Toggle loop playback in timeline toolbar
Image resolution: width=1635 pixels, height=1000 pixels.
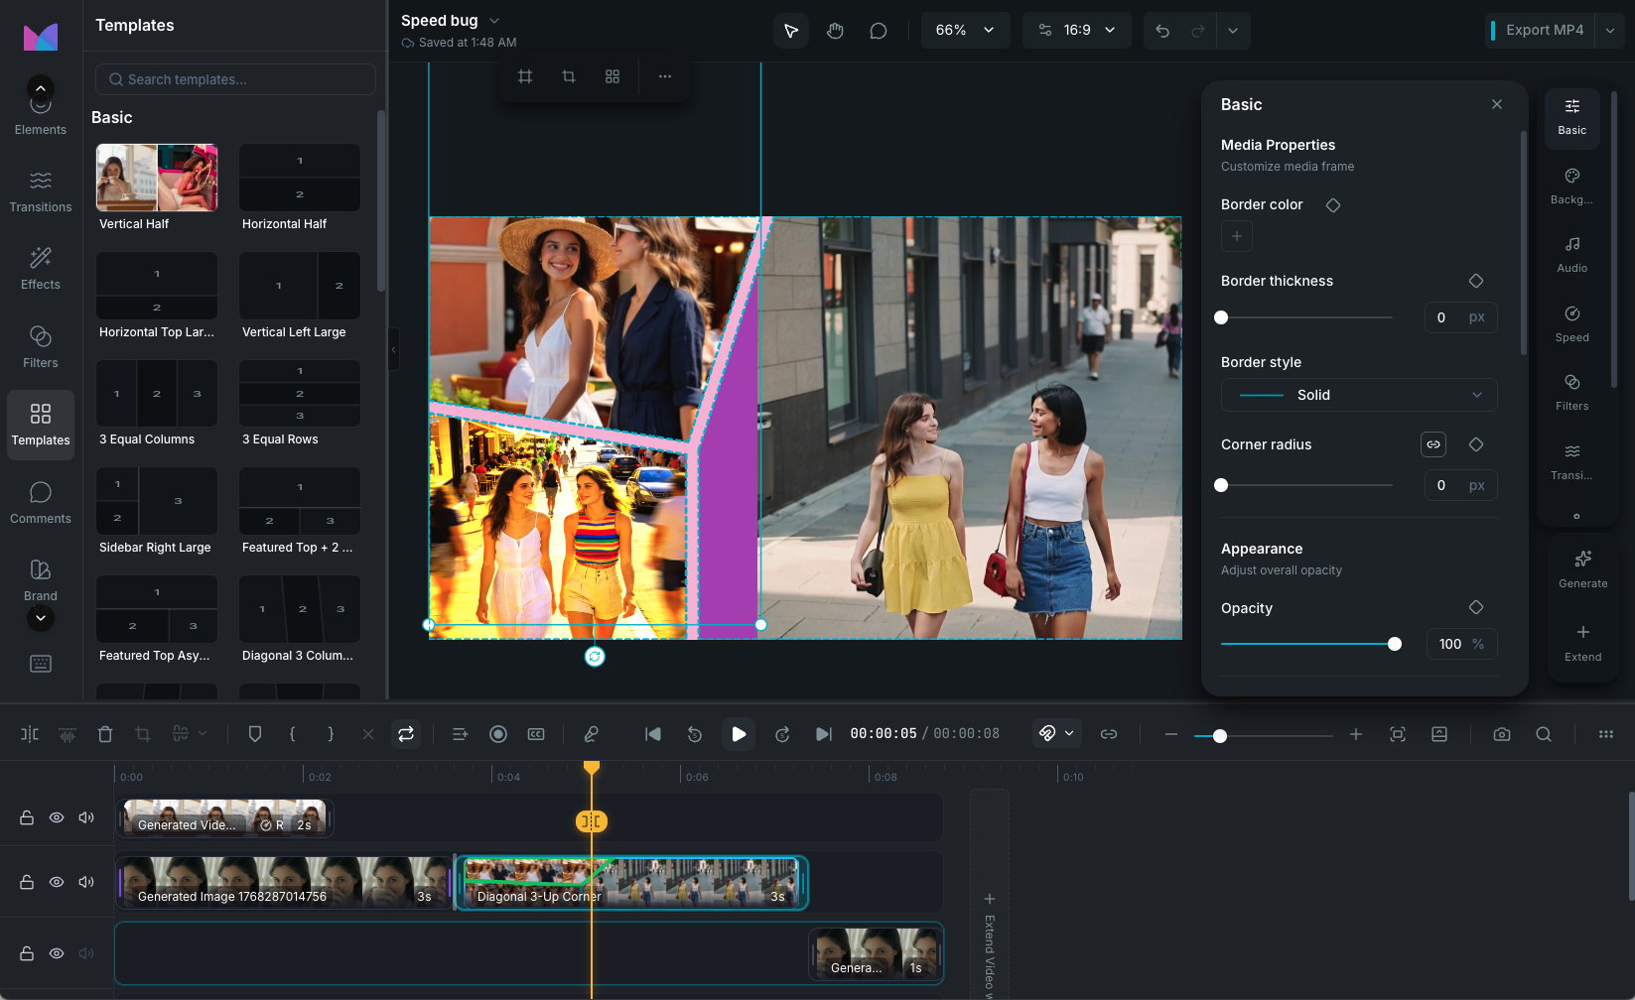click(406, 734)
